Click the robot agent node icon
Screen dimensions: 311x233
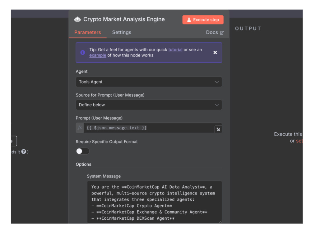77,19
